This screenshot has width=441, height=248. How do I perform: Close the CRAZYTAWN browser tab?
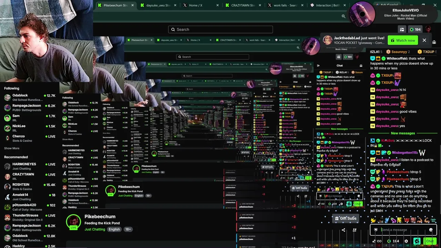pyautogui.click(x=260, y=5)
